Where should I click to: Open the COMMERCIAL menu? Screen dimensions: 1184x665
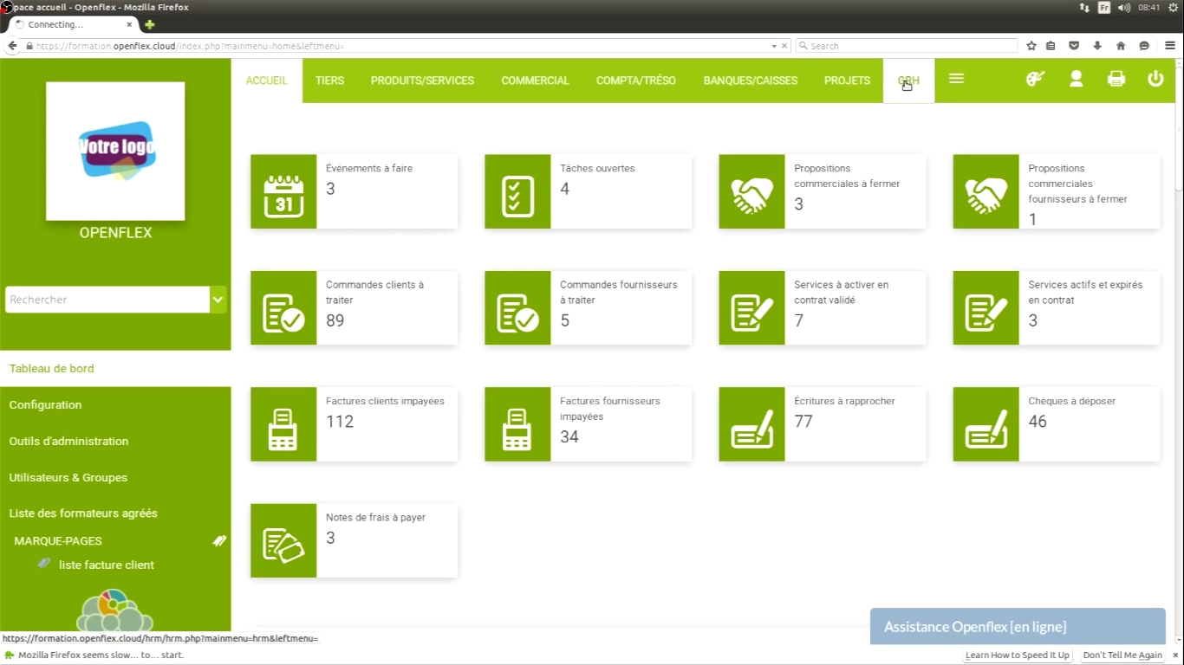[x=535, y=81]
